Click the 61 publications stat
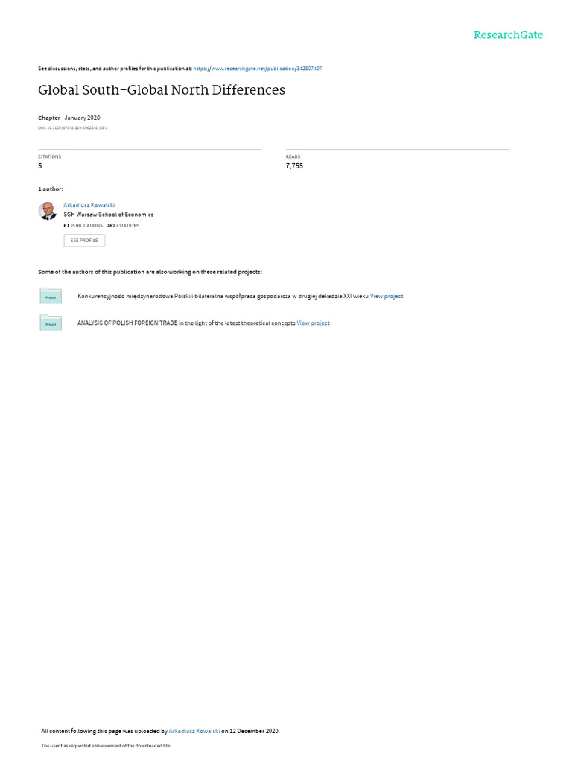Image resolution: width=572 pixels, height=763 pixels. [83, 226]
